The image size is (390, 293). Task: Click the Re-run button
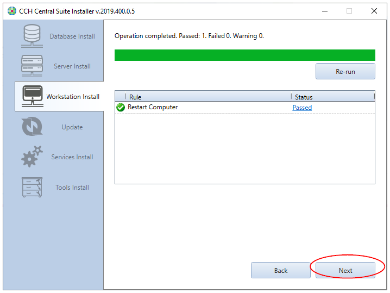pyautogui.click(x=345, y=71)
